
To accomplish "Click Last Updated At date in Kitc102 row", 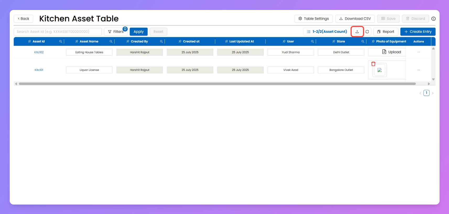I will pyautogui.click(x=240, y=52).
